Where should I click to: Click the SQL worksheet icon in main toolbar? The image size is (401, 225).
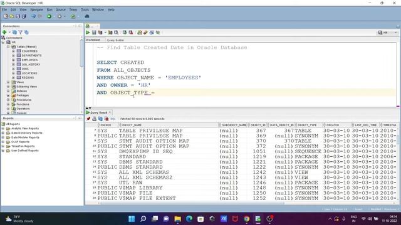click(x=73, y=16)
